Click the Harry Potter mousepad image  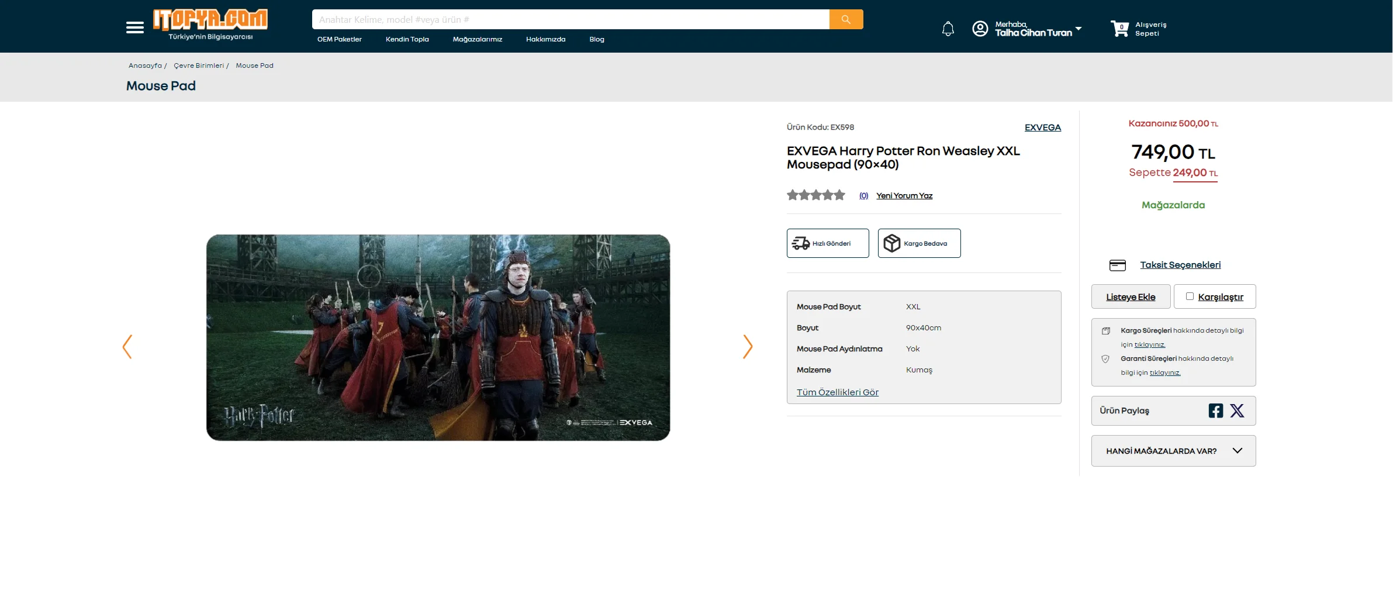438,338
